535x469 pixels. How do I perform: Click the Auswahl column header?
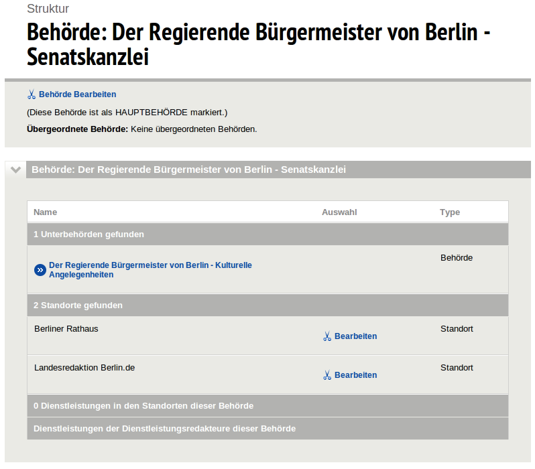(x=339, y=212)
